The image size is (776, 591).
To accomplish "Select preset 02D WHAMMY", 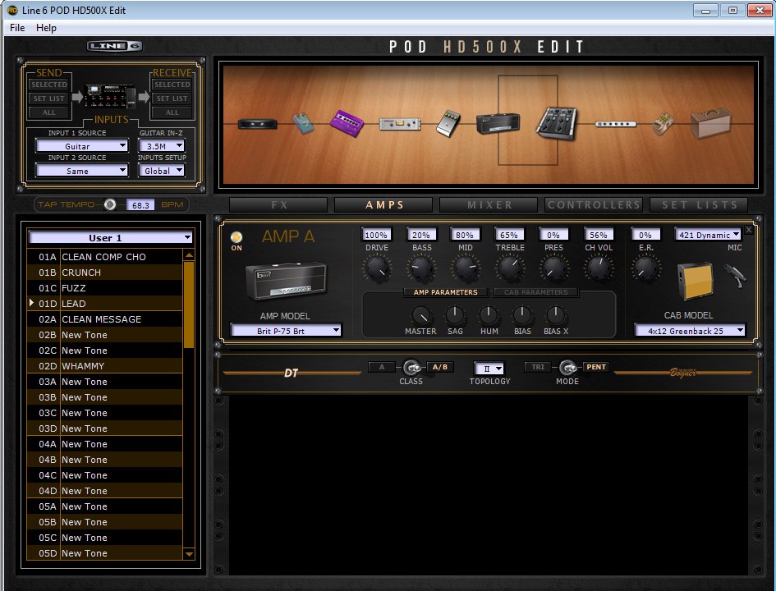I will [105, 366].
